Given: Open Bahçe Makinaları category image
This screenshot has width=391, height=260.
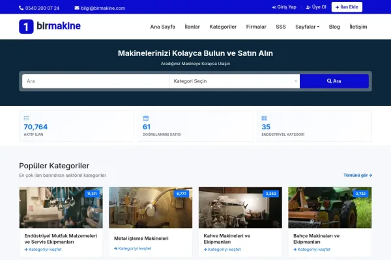Looking at the screenshot, I should click(330, 207).
